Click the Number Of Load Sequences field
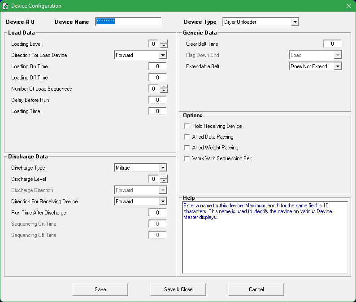 [154, 88]
